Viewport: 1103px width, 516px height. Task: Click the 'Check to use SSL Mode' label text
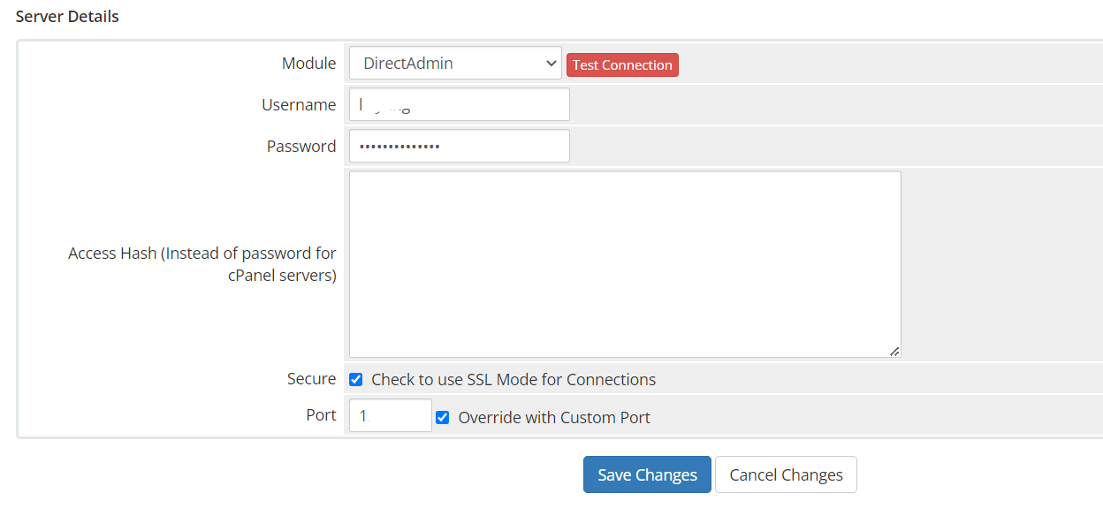(513, 380)
